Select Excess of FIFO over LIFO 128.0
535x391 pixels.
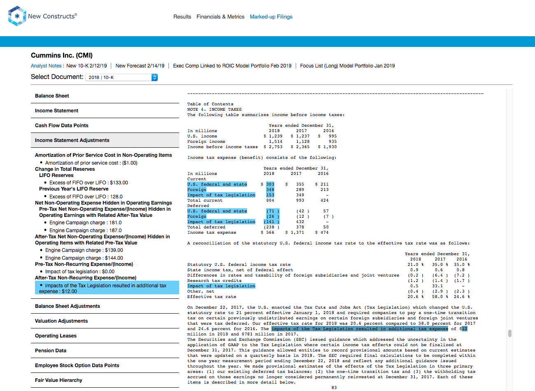86,197
